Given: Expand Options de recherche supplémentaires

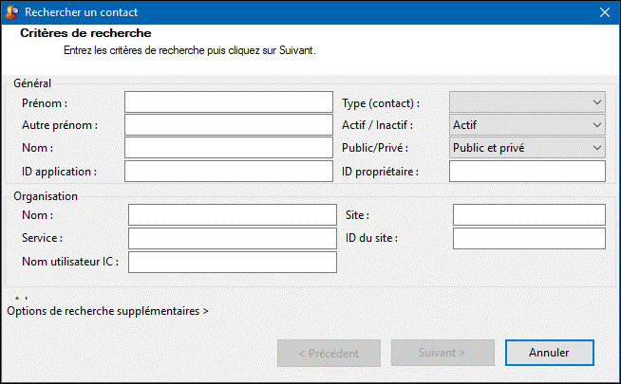Looking at the screenshot, I should point(107,310).
